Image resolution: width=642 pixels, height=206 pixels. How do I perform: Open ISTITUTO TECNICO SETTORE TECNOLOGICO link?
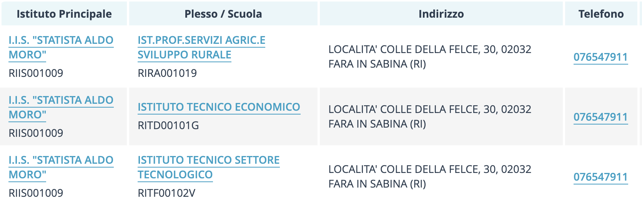click(209, 167)
